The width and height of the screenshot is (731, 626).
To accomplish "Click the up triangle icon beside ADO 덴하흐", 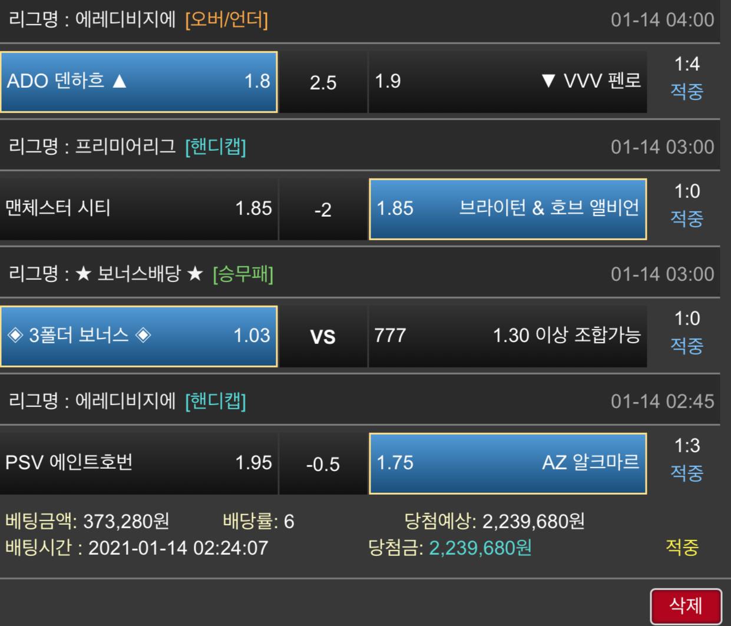I will (x=120, y=81).
